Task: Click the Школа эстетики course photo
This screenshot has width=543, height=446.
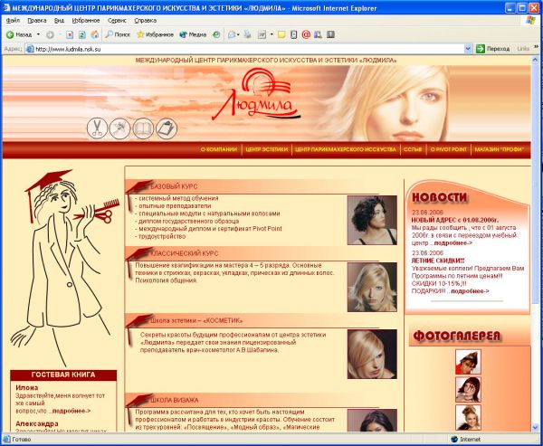Action: click(372, 355)
